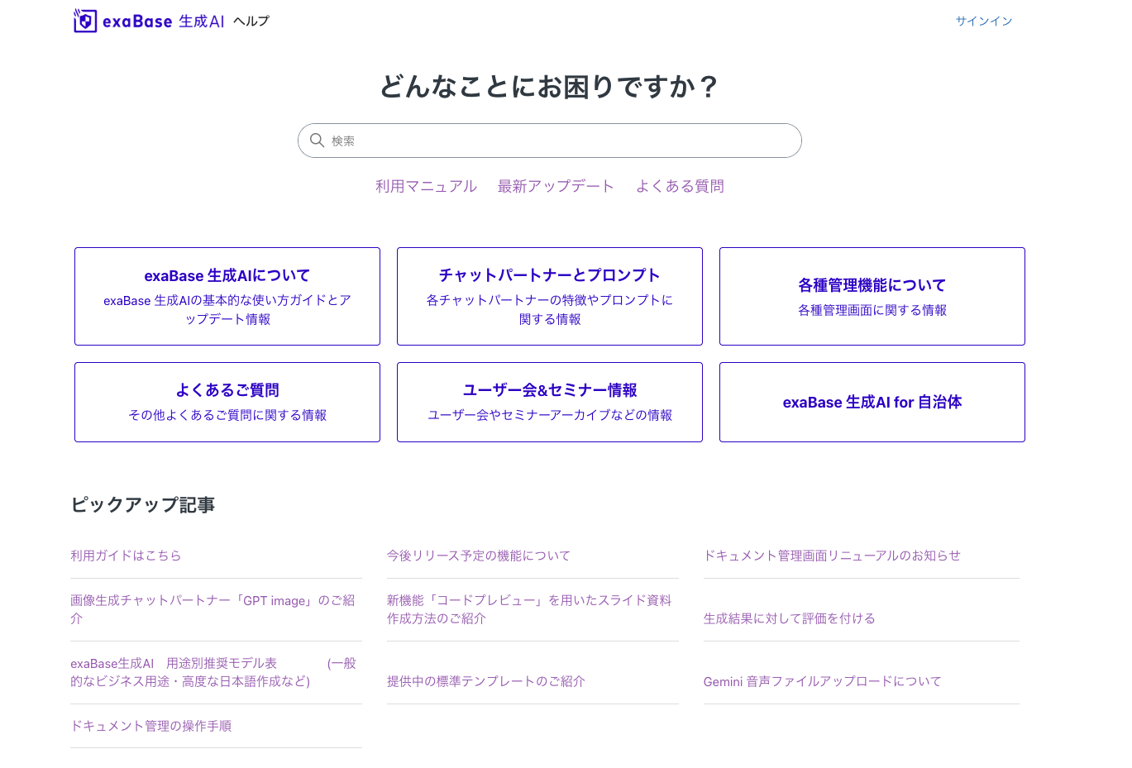The height and width of the screenshot is (768, 1132).
Task: Click the どんなことにお困りですか？ heading
Action: 550,86
